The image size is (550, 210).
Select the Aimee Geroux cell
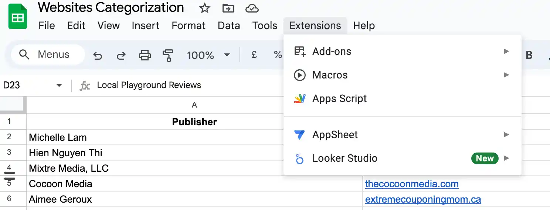pos(194,199)
